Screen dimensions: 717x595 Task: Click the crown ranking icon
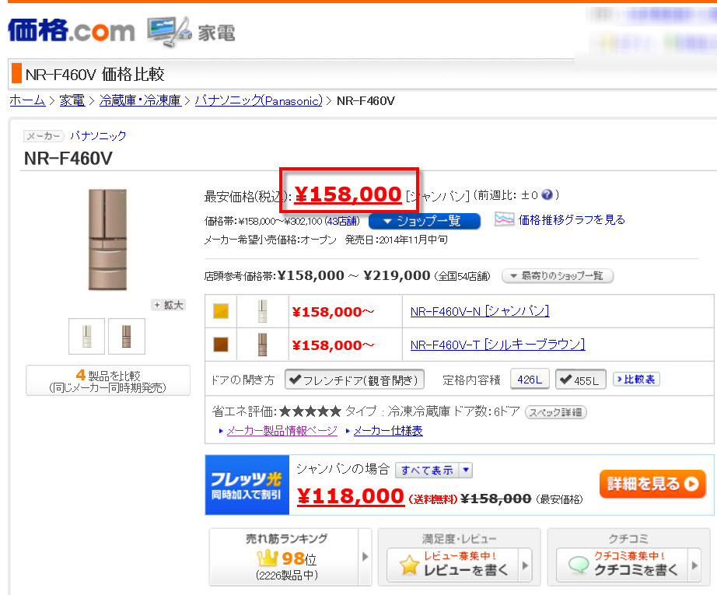(x=268, y=558)
